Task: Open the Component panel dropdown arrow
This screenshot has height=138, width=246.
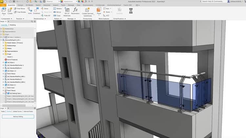Action: [x=11, y=19]
